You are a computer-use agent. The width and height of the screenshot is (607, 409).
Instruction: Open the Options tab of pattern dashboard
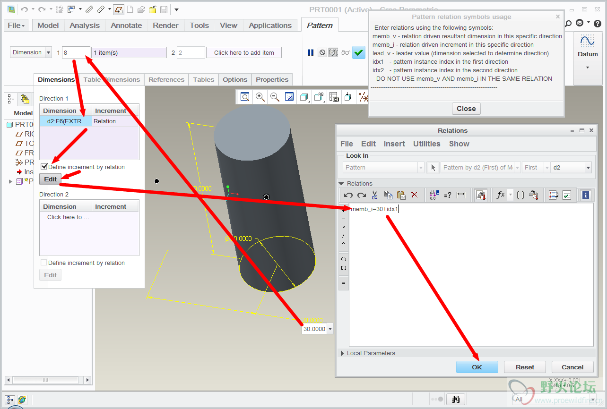pyautogui.click(x=235, y=79)
